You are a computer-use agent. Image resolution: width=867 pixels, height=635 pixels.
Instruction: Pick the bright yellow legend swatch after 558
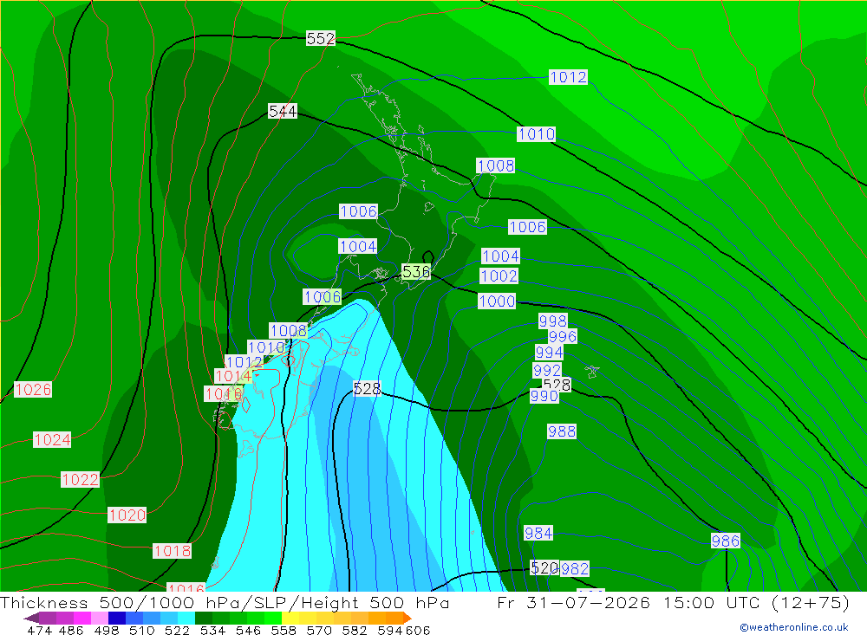(290, 618)
